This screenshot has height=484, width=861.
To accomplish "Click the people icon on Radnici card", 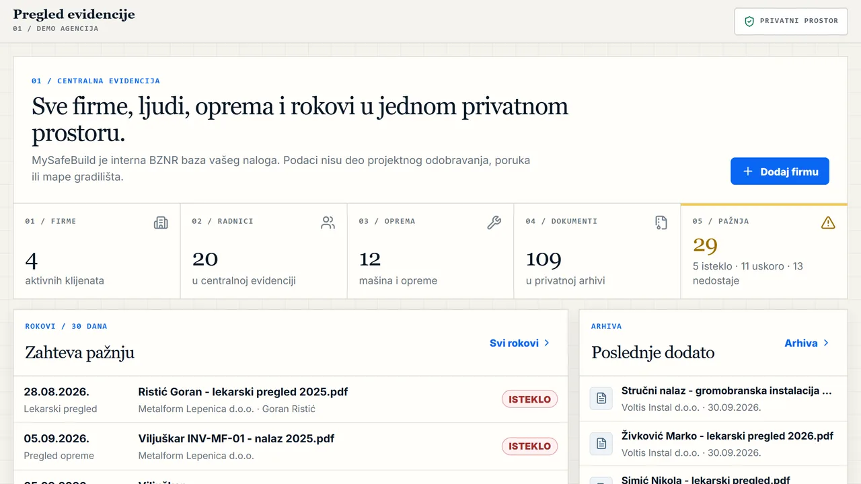I will tap(328, 223).
